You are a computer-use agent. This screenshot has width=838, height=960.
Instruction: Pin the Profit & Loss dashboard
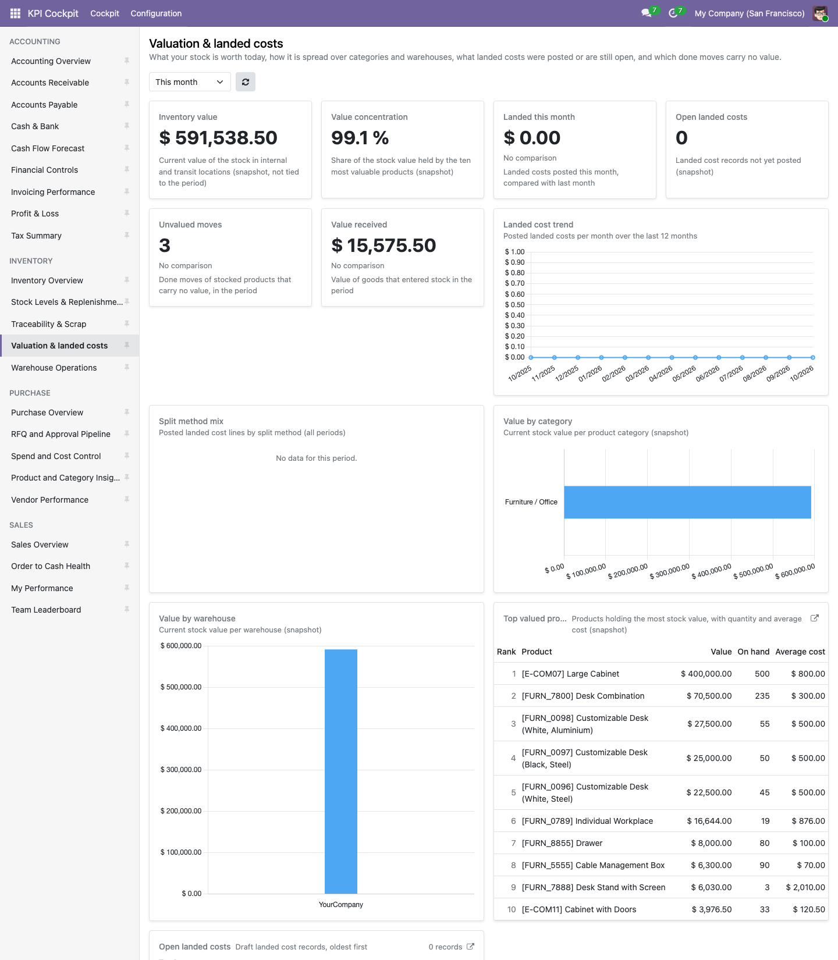tap(126, 214)
